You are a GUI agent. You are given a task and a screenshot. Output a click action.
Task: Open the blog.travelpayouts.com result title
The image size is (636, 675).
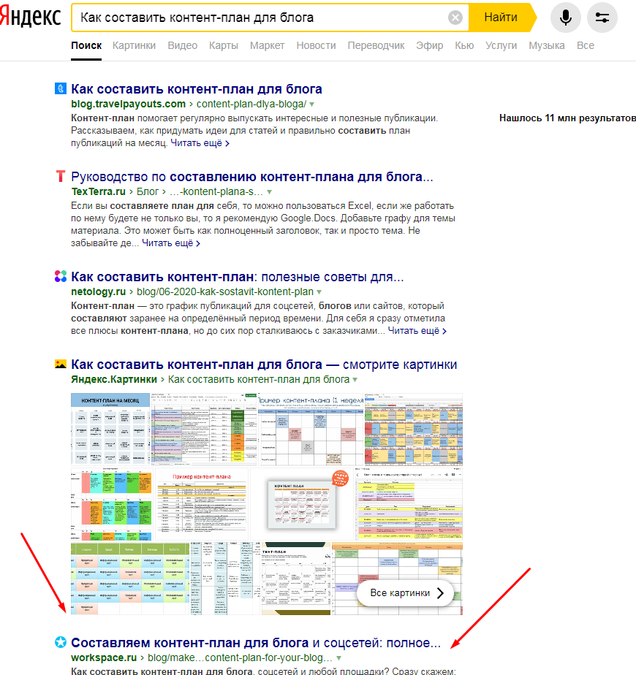coord(197,89)
